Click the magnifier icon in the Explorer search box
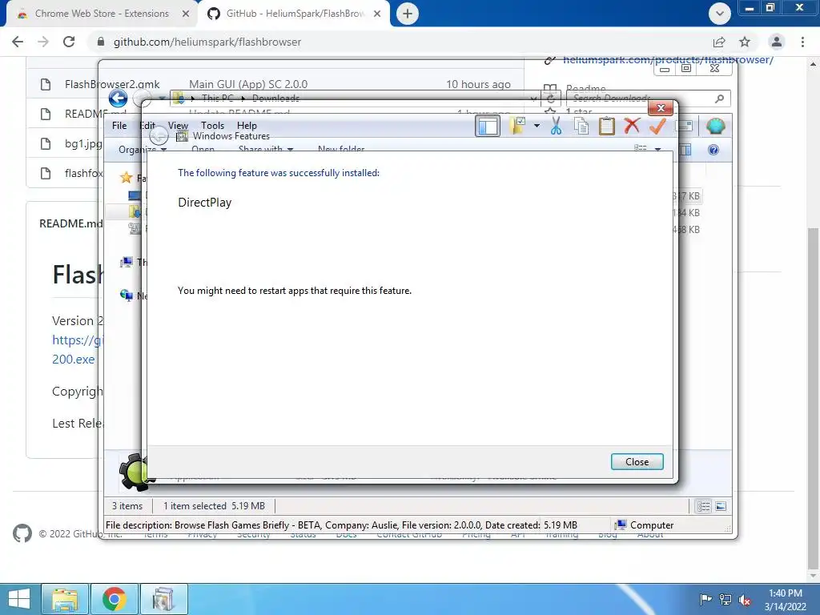The image size is (820, 615). 720,98
